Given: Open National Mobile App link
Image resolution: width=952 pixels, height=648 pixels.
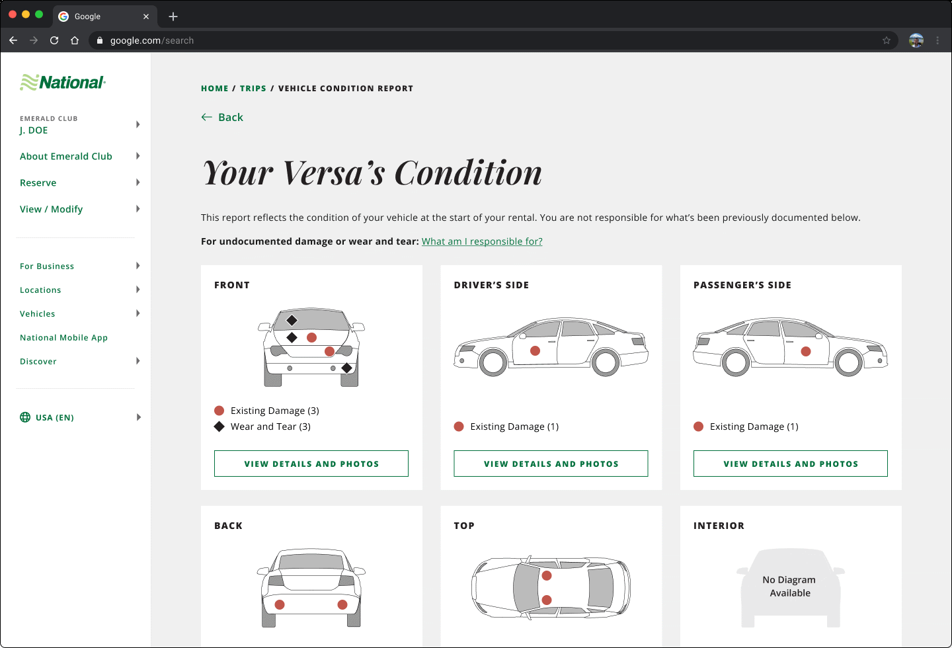Looking at the screenshot, I should [63, 337].
